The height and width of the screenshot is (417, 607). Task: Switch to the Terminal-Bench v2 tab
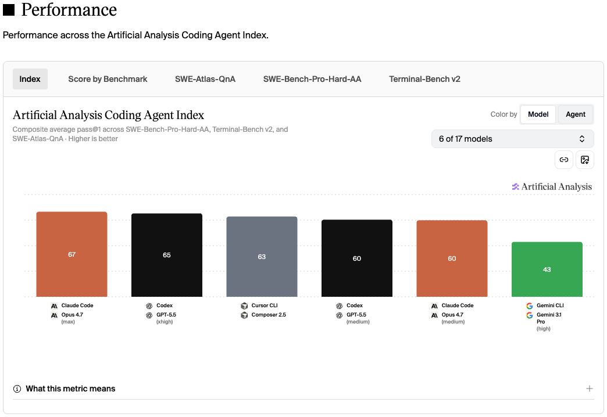pos(424,79)
